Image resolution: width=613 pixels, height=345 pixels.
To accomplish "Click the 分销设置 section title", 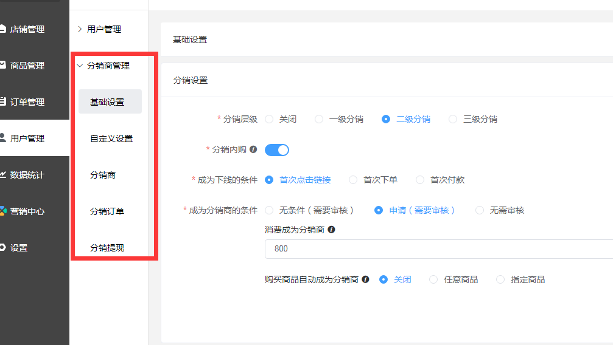I will pos(191,80).
